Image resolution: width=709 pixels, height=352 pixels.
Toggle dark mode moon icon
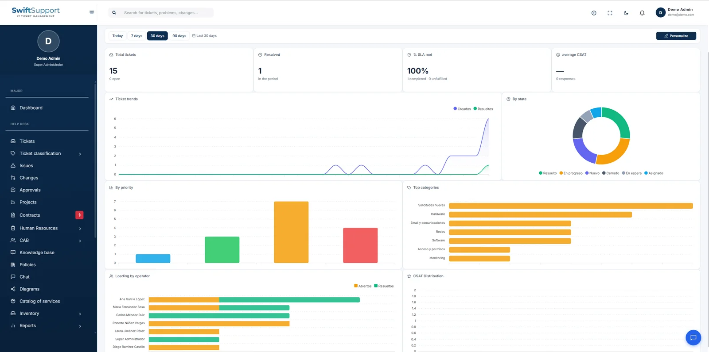pyautogui.click(x=626, y=13)
